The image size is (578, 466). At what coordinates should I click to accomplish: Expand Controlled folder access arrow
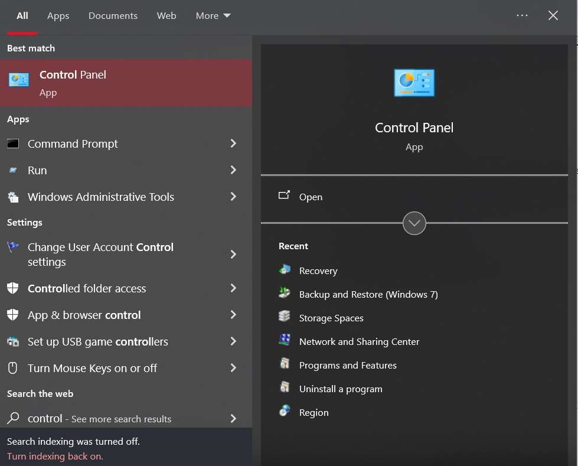[x=233, y=288]
